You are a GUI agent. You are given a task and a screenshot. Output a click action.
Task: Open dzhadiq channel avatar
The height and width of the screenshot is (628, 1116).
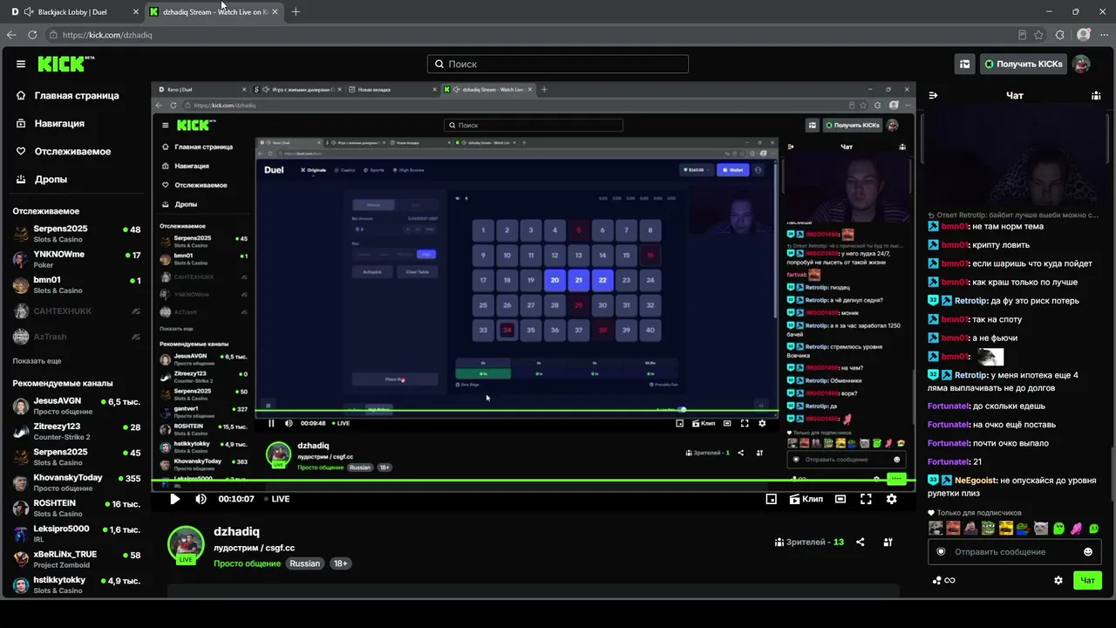tap(186, 545)
